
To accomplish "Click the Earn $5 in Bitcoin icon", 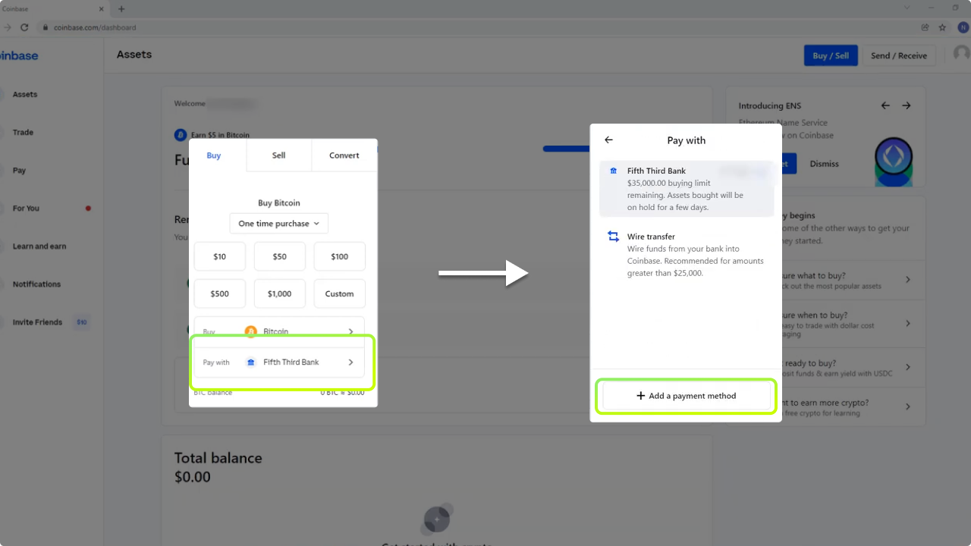I will [181, 135].
